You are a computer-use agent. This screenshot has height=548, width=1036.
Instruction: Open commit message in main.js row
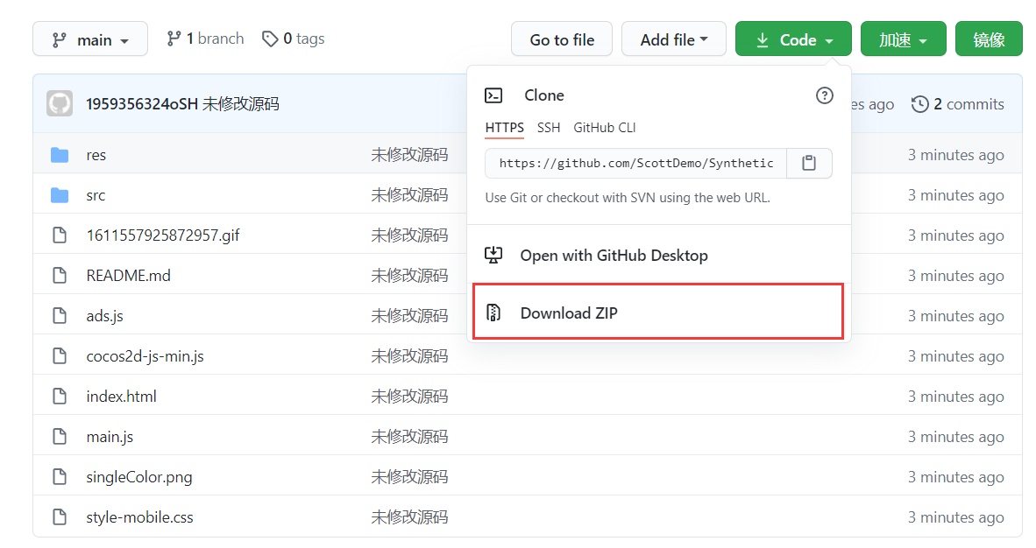[409, 437]
